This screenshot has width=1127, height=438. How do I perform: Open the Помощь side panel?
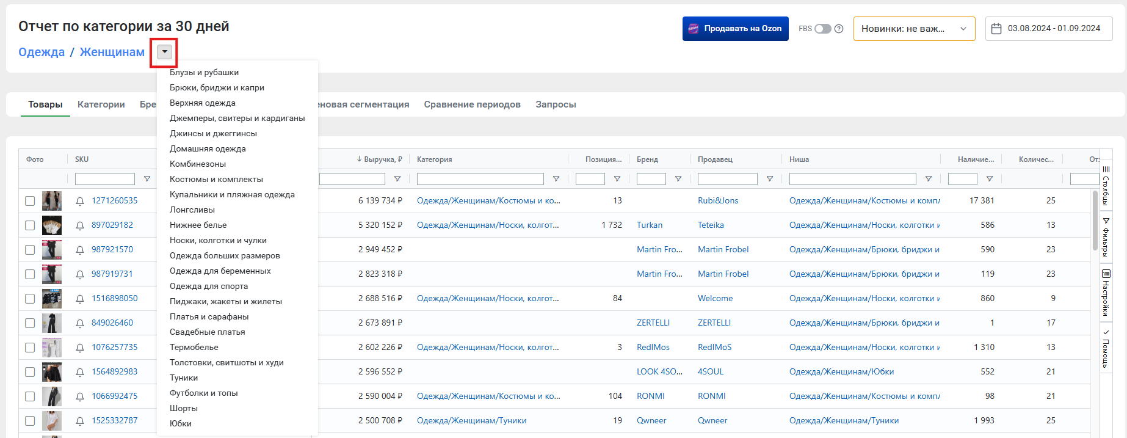click(1106, 349)
